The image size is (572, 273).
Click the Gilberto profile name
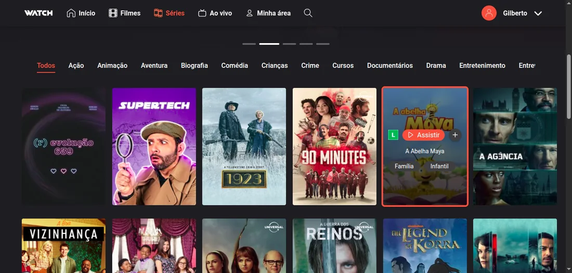[x=515, y=13]
